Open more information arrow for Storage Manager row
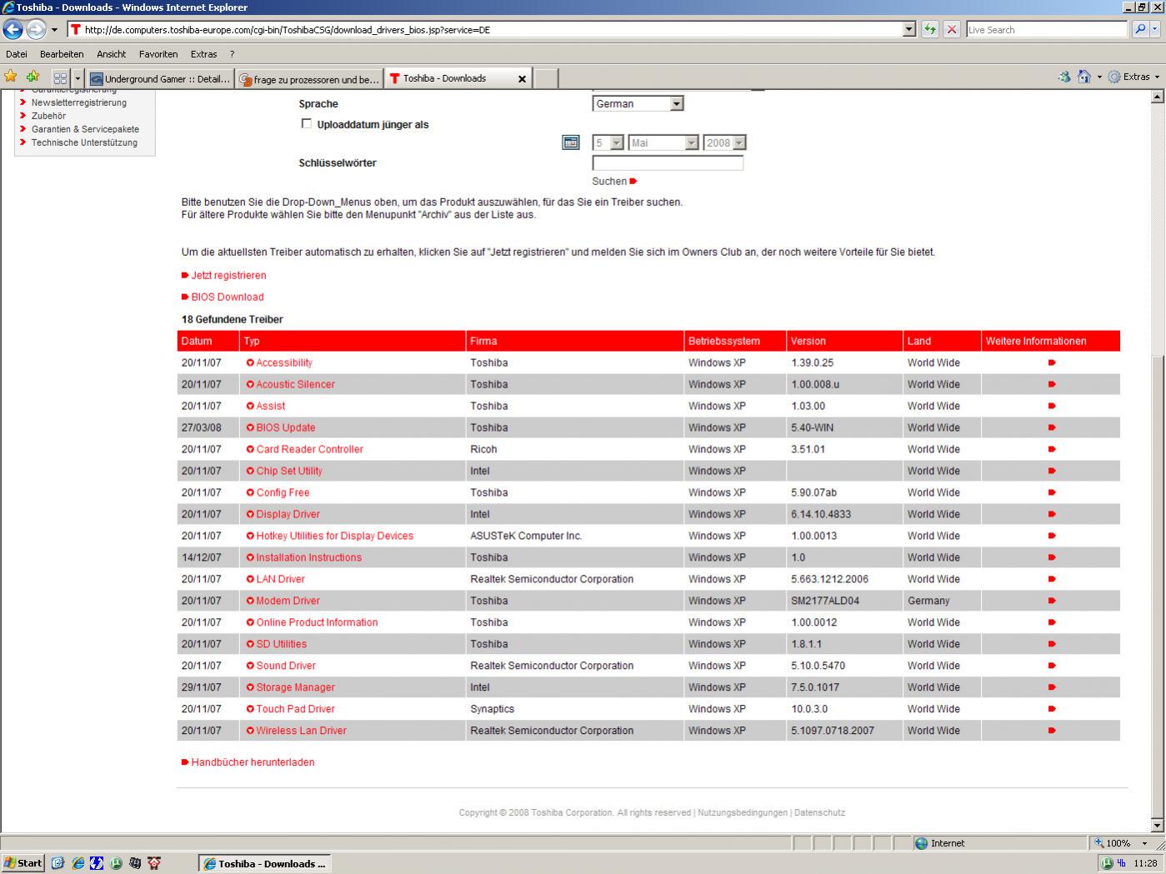This screenshot has height=874, width=1166. click(1052, 687)
